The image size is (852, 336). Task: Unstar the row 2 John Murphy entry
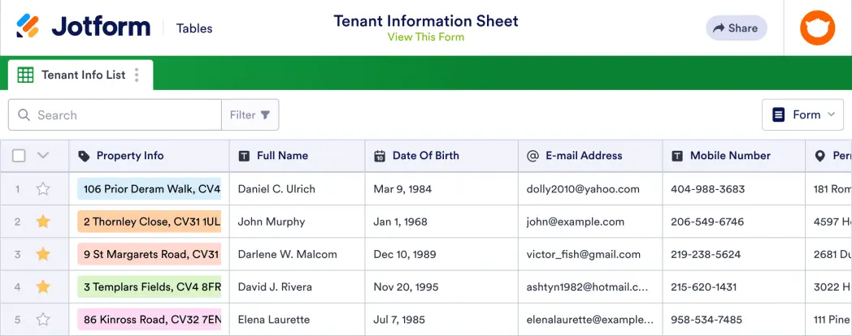[x=43, y=222]
